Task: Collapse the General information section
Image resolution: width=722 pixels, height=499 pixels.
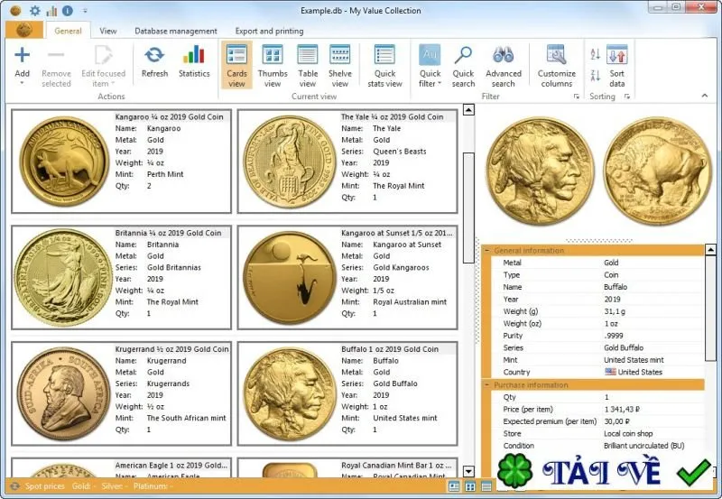Action: tap(487, 251)
